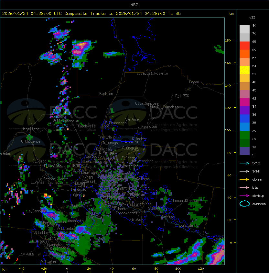
Task: Select the bright yellow 54 dBZ swatch
Action: coord(244,70)
